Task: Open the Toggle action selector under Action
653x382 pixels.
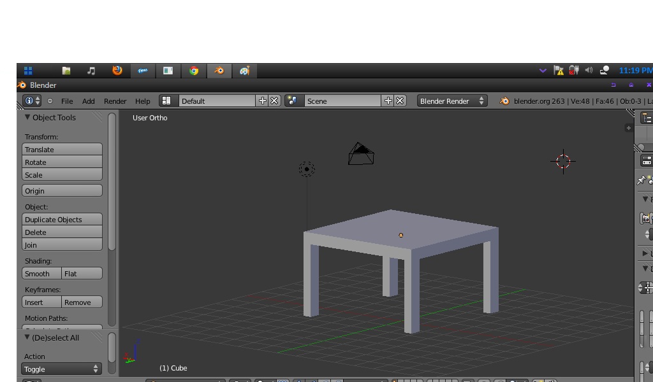Action: (61, 369)
